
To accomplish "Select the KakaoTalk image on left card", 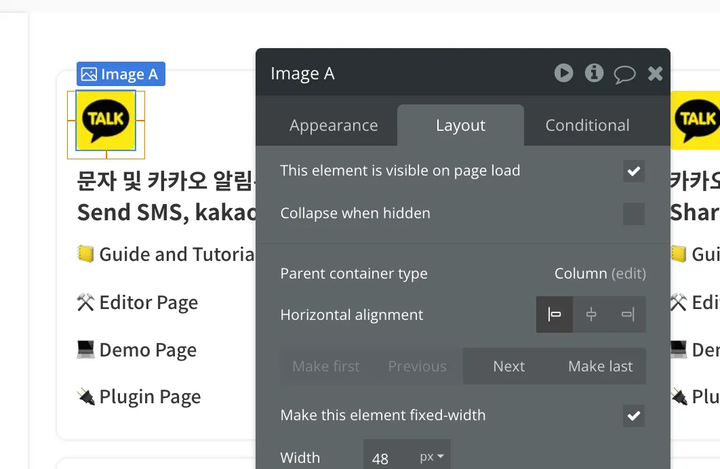I will pyautogui.click(x=106, y=121).
